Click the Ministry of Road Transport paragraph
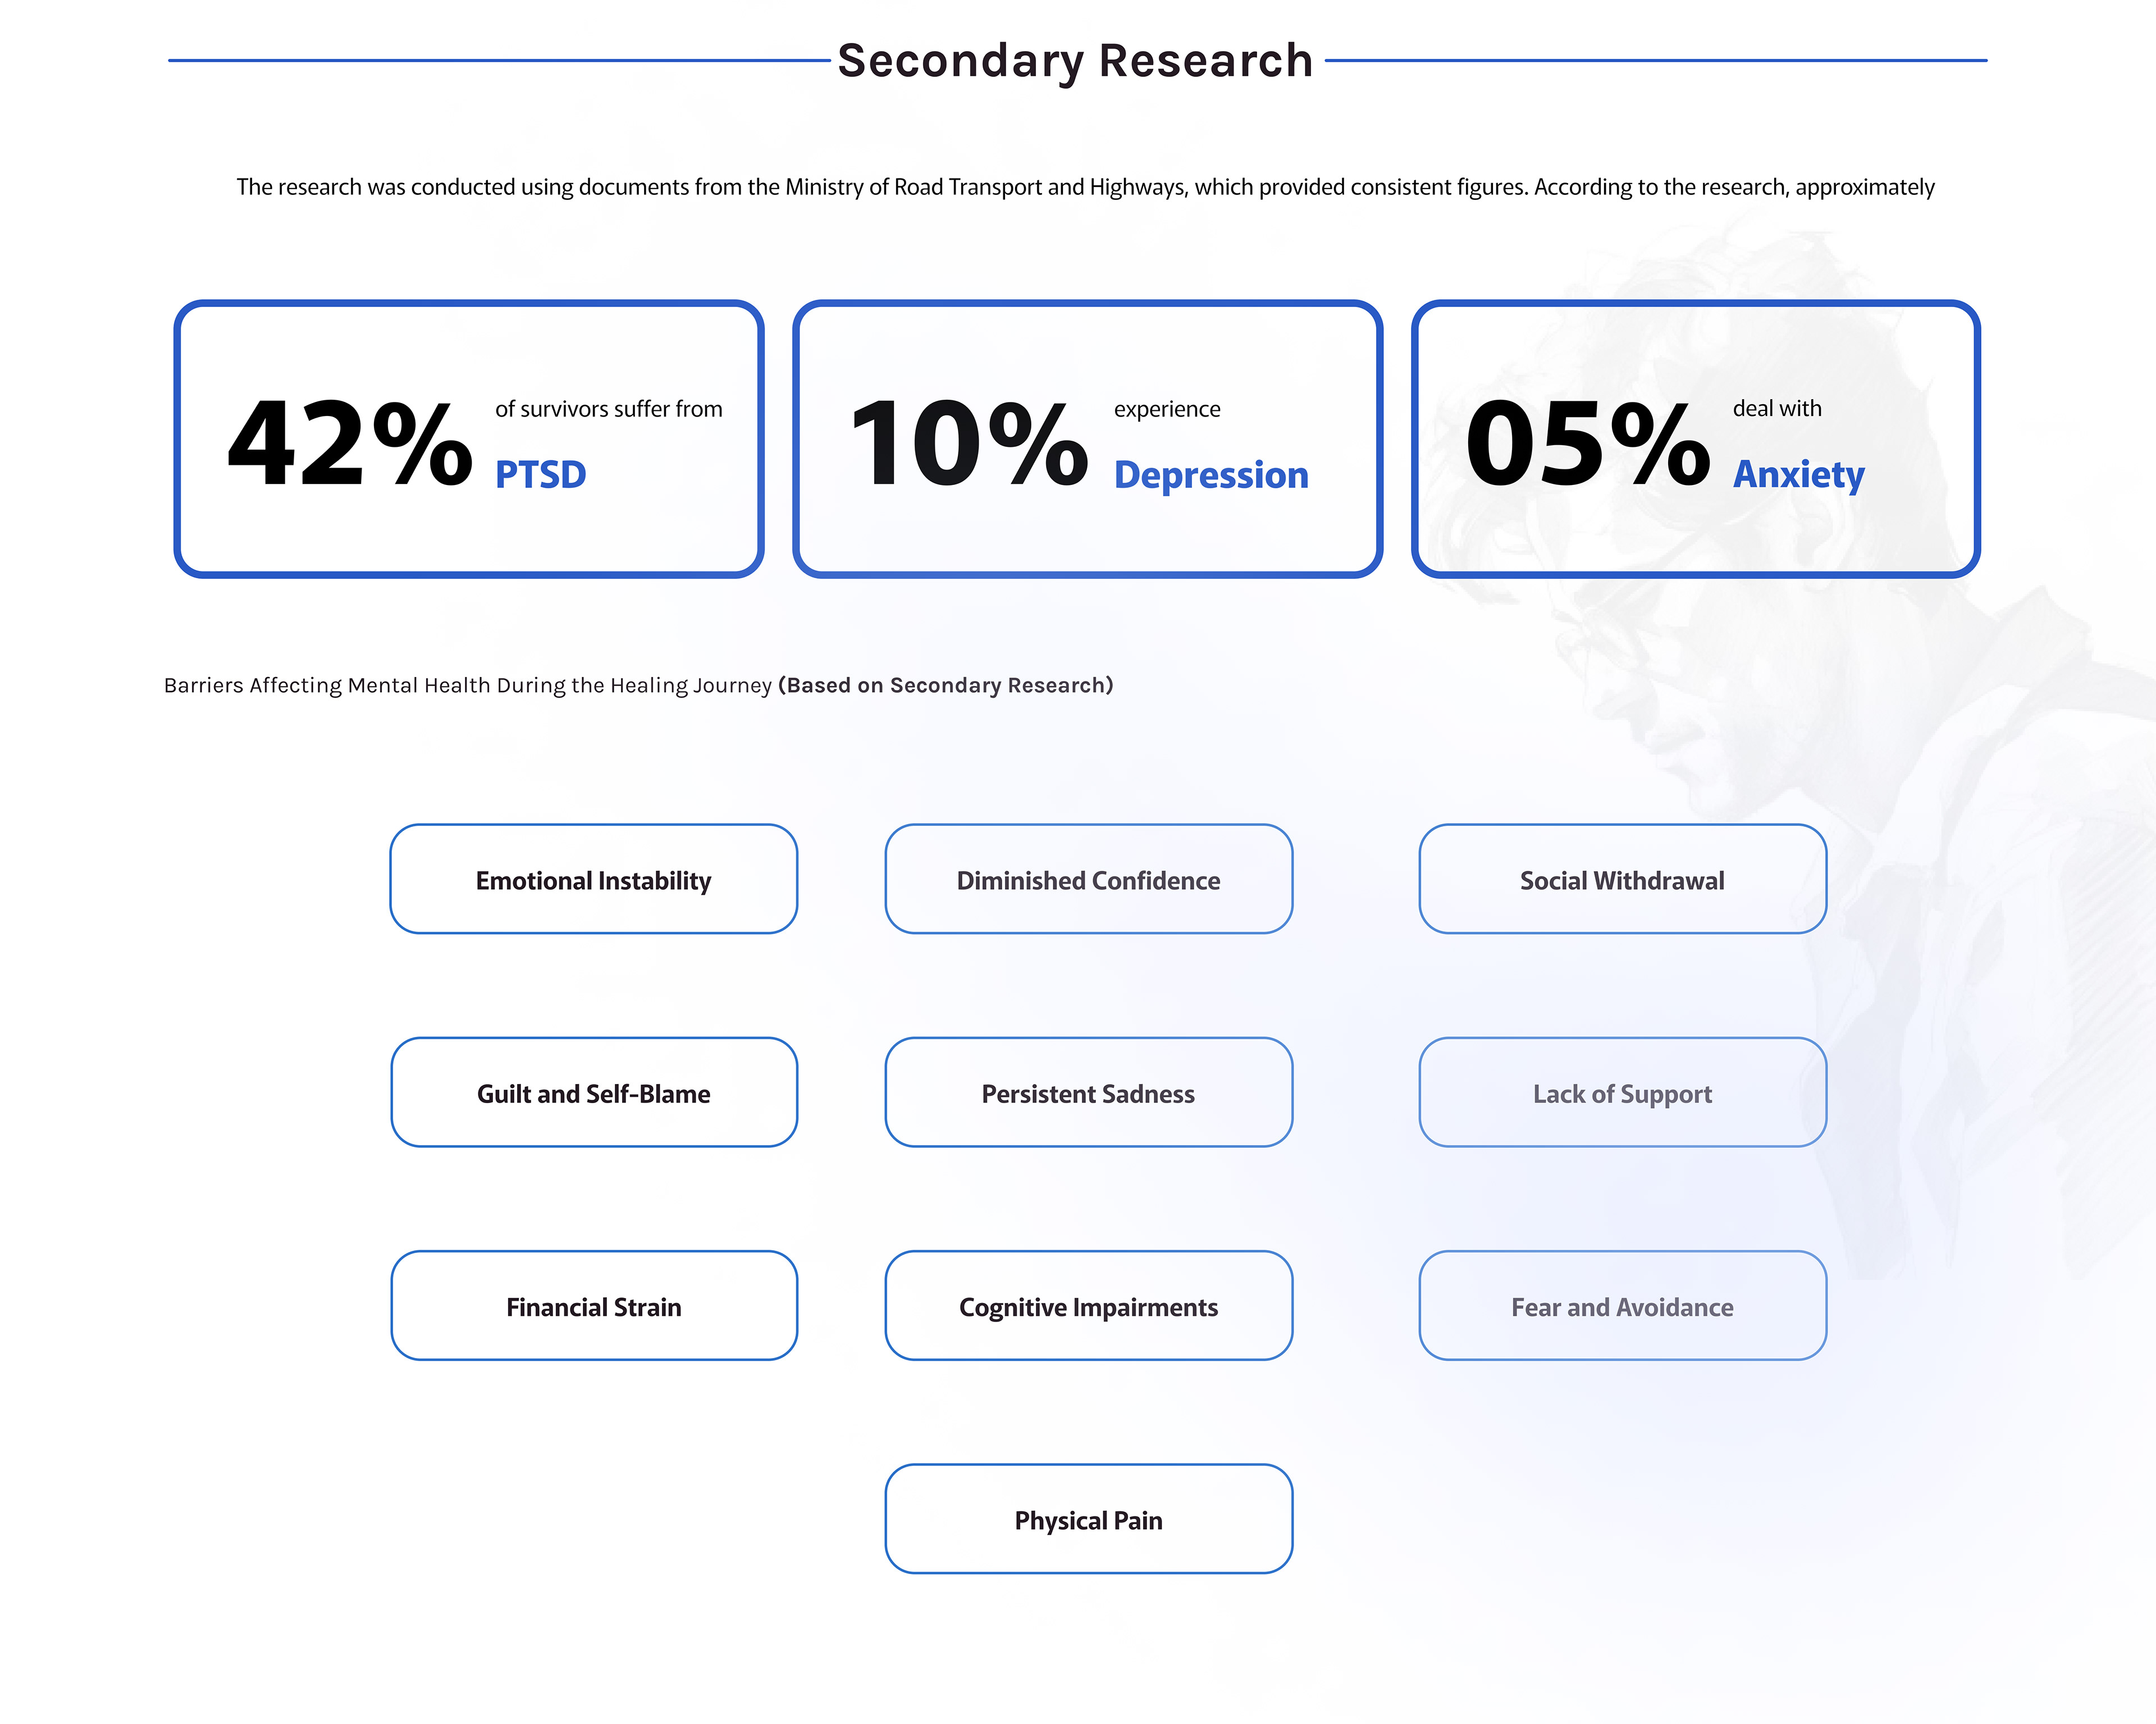The width and height of the screenshot is (2156, 1724). 1085,187
